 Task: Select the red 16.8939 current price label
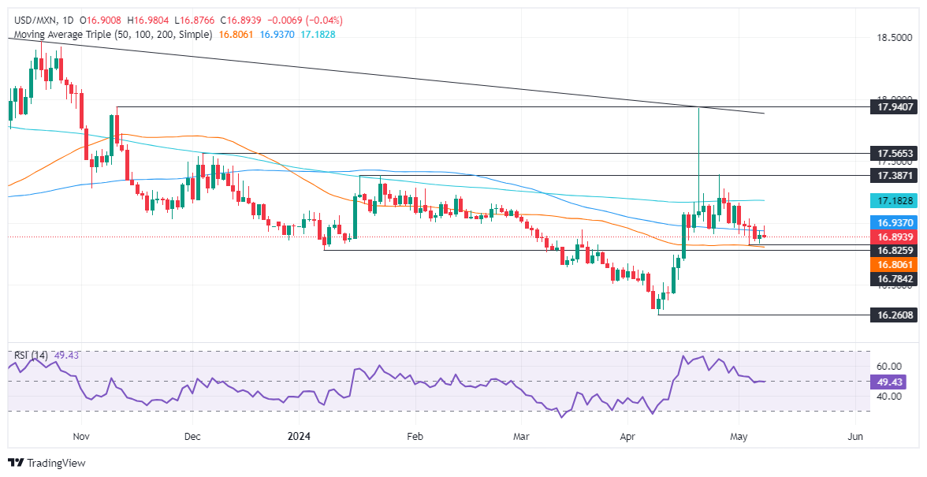click(895, 237)
